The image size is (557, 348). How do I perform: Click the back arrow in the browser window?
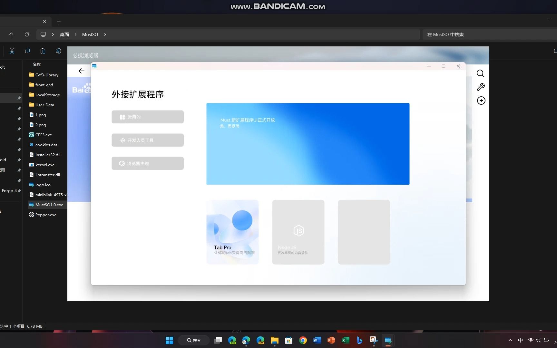pos(82,71)
